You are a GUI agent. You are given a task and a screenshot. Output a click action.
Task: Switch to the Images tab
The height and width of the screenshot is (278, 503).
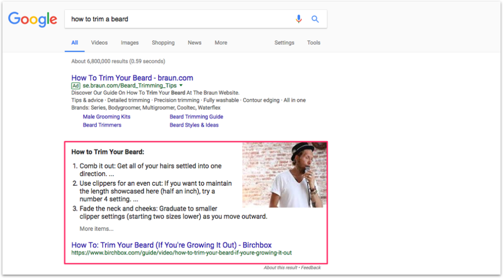click(130, 43)
